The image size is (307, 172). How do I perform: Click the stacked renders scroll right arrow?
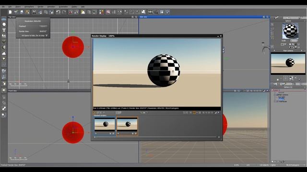(x=219, y=137)
